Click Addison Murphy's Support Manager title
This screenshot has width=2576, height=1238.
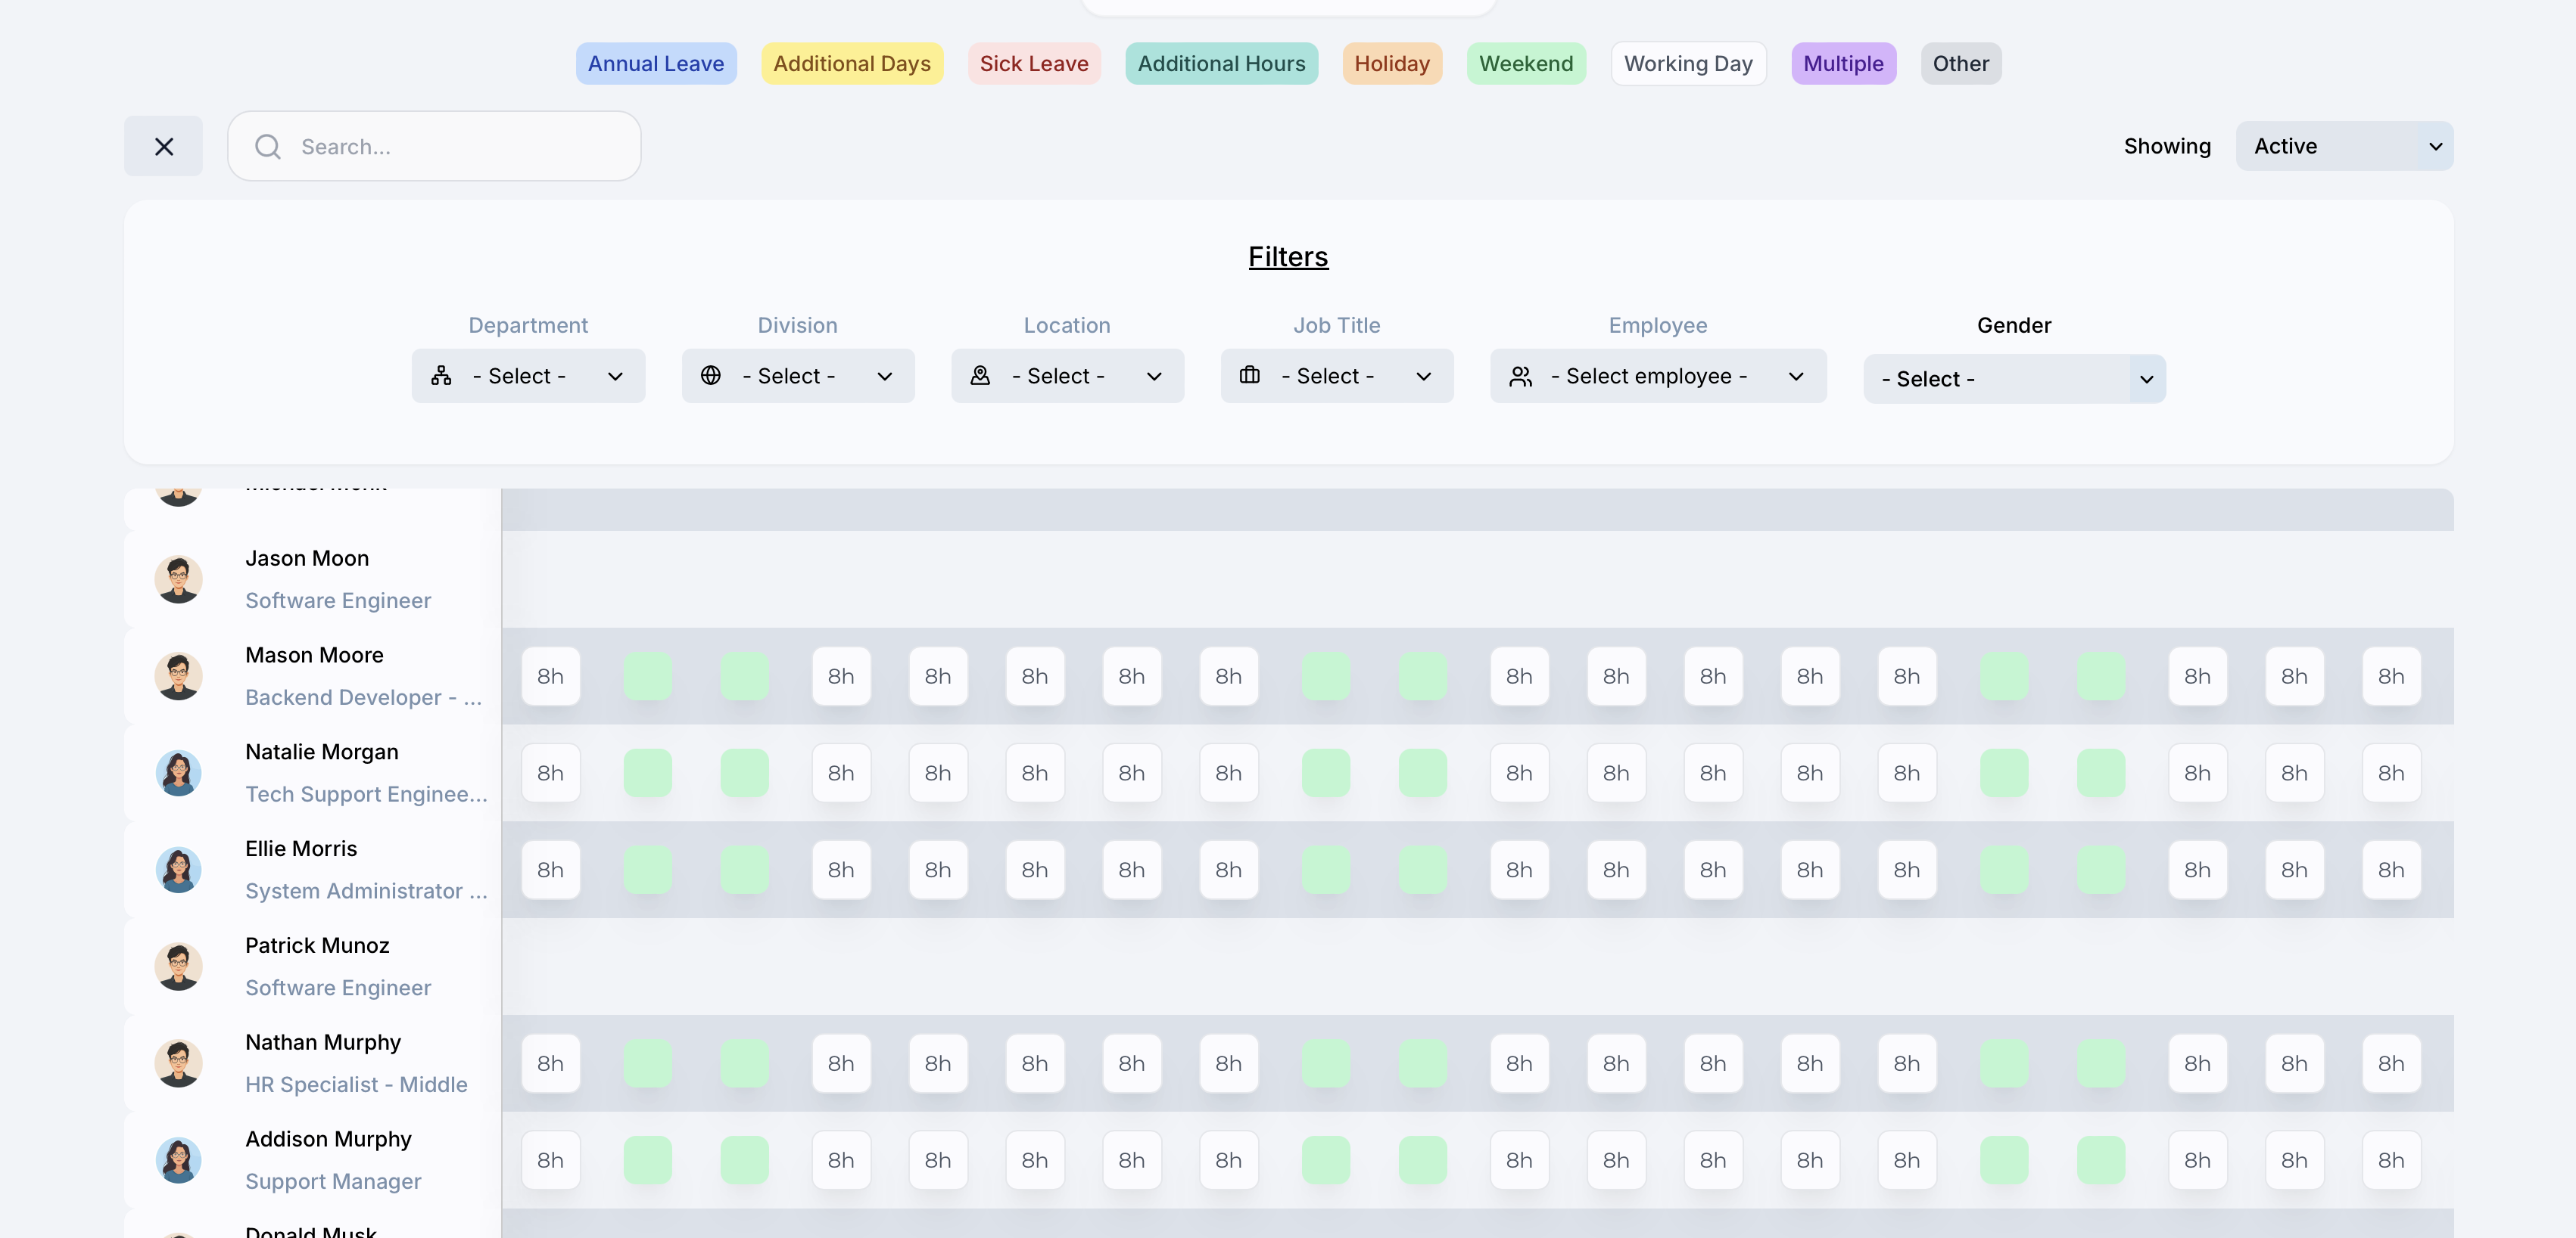(x=333, y=1182)
